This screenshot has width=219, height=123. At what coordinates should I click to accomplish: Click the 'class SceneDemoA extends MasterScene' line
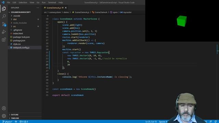[x=76, y=19]
